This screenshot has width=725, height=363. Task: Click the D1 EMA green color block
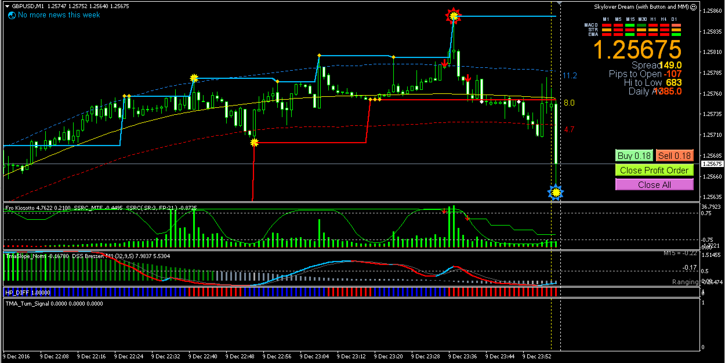pos(676,35)
